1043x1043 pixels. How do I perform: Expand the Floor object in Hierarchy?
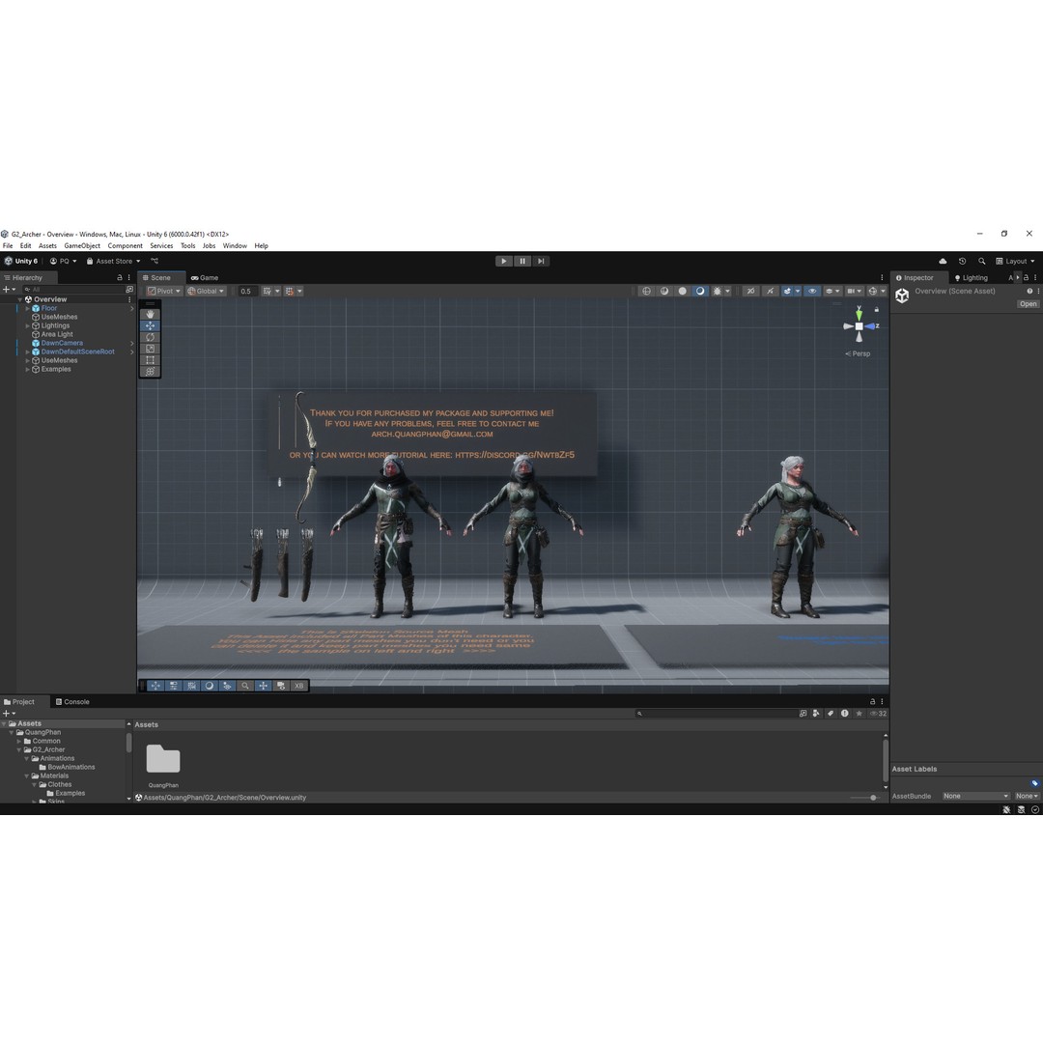point(27,309)
